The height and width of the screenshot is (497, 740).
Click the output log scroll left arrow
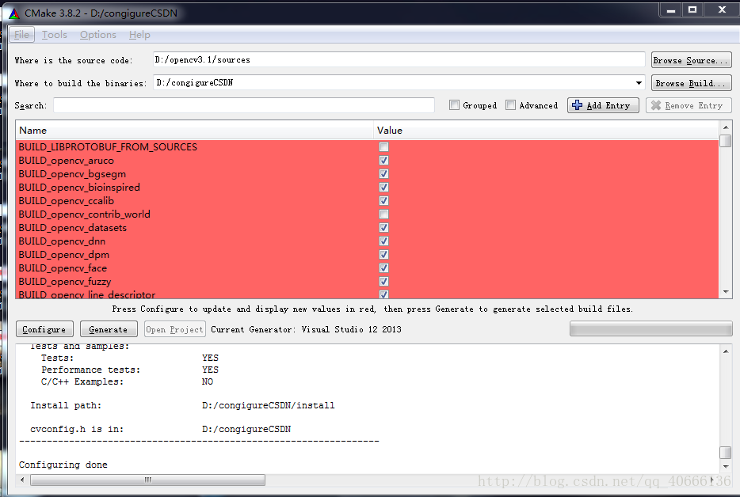(22, 480)
